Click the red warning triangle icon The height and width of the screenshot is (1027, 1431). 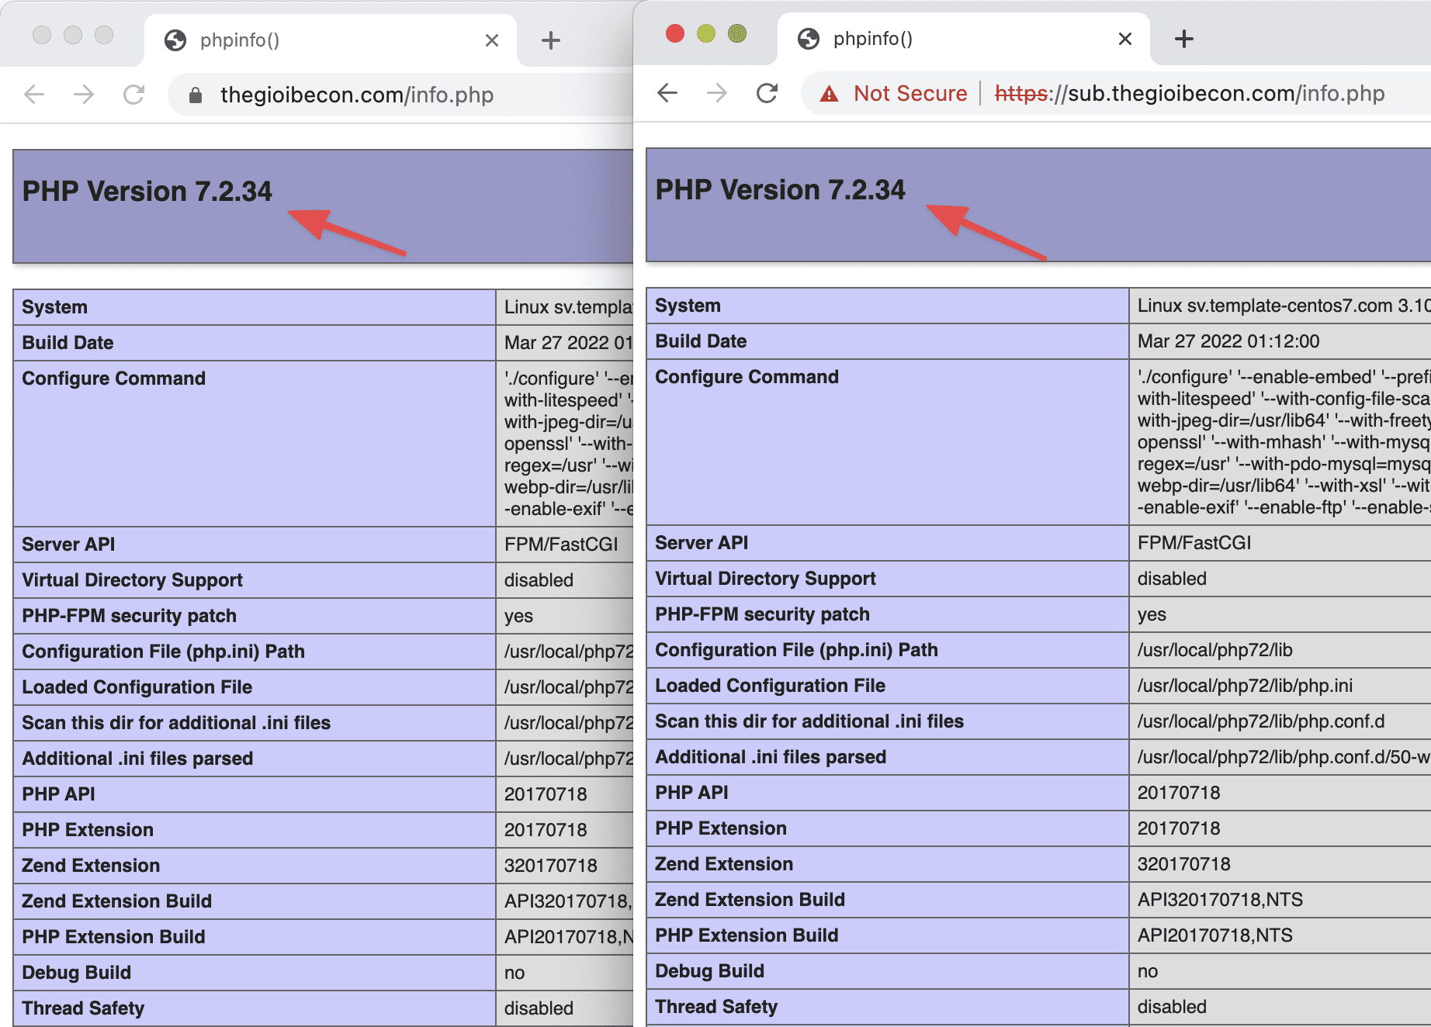830,94
